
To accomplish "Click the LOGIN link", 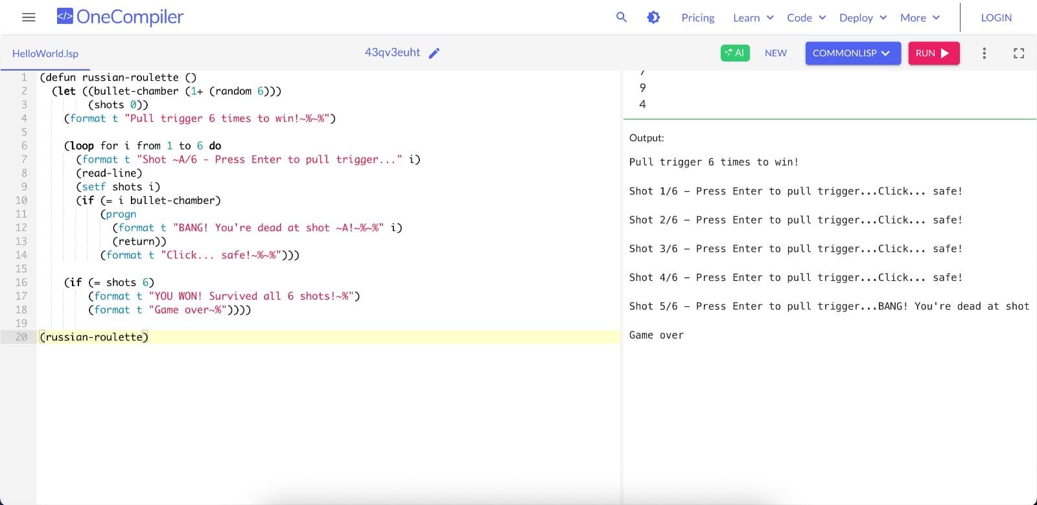I will 996,17.
